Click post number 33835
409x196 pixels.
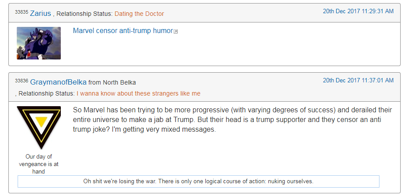coord(22,12)
